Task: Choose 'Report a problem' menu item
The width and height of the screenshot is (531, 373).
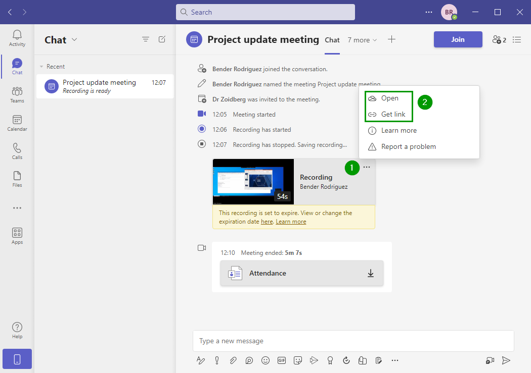Action: coord(408,146)
